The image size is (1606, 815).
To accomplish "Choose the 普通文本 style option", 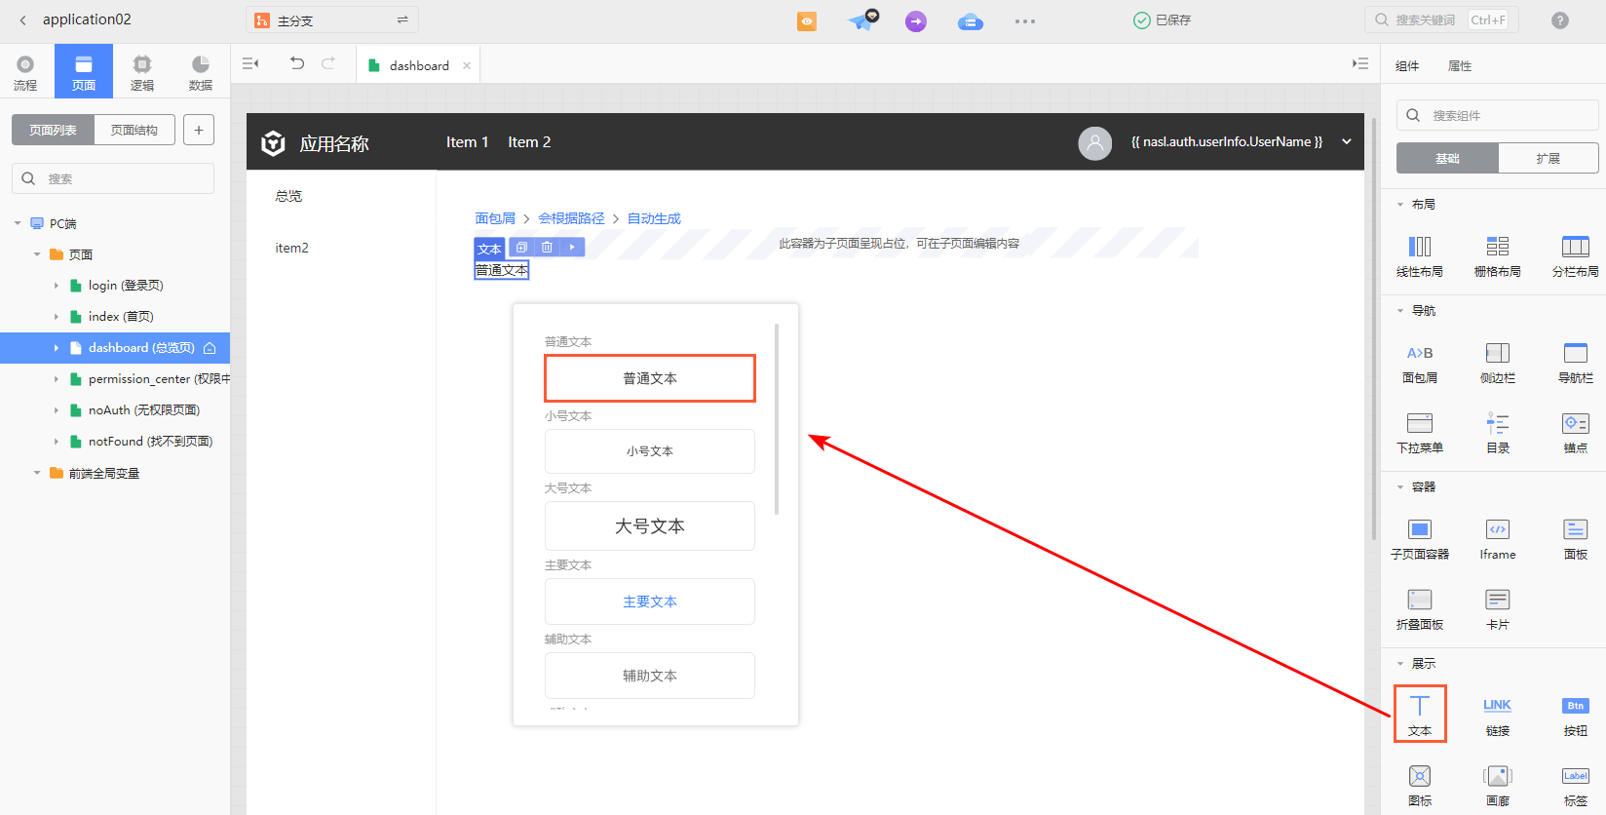I will [x=650, y=378].
